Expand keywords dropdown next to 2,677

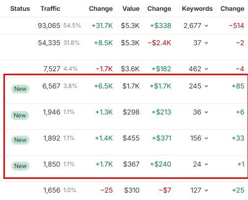206,26
